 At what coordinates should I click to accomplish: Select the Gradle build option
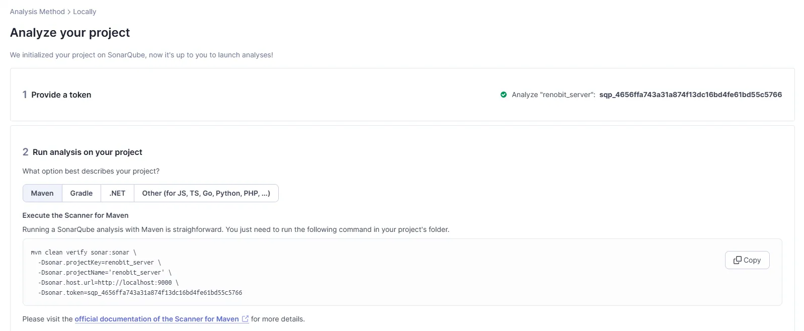(82, 193)
